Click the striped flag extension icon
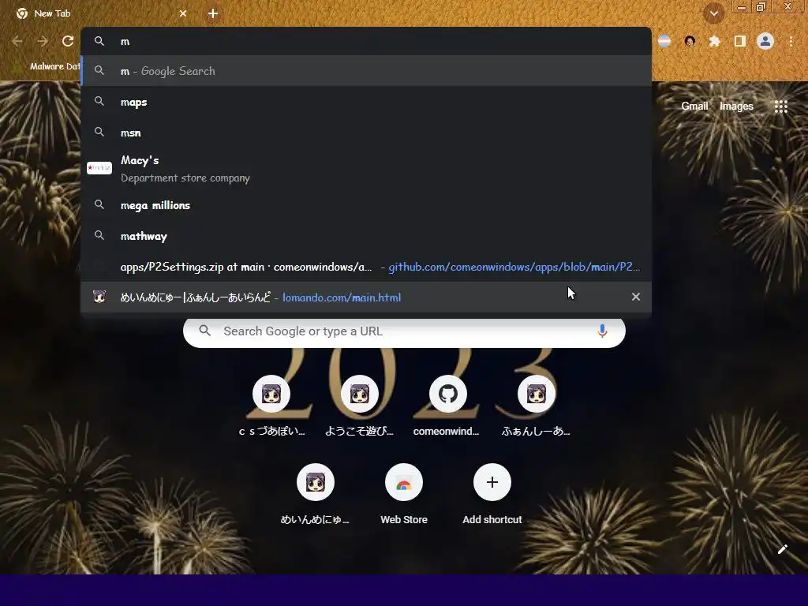This screenshot has height=606, width=808. click(x=664, y=41)
